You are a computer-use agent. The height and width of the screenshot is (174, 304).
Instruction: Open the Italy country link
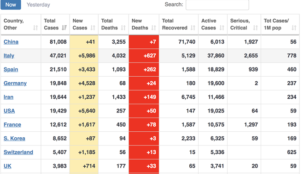click(9, 56)
